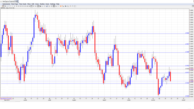Switch to 4H time scale
The image size is (194, 109).
click(27, 6)
